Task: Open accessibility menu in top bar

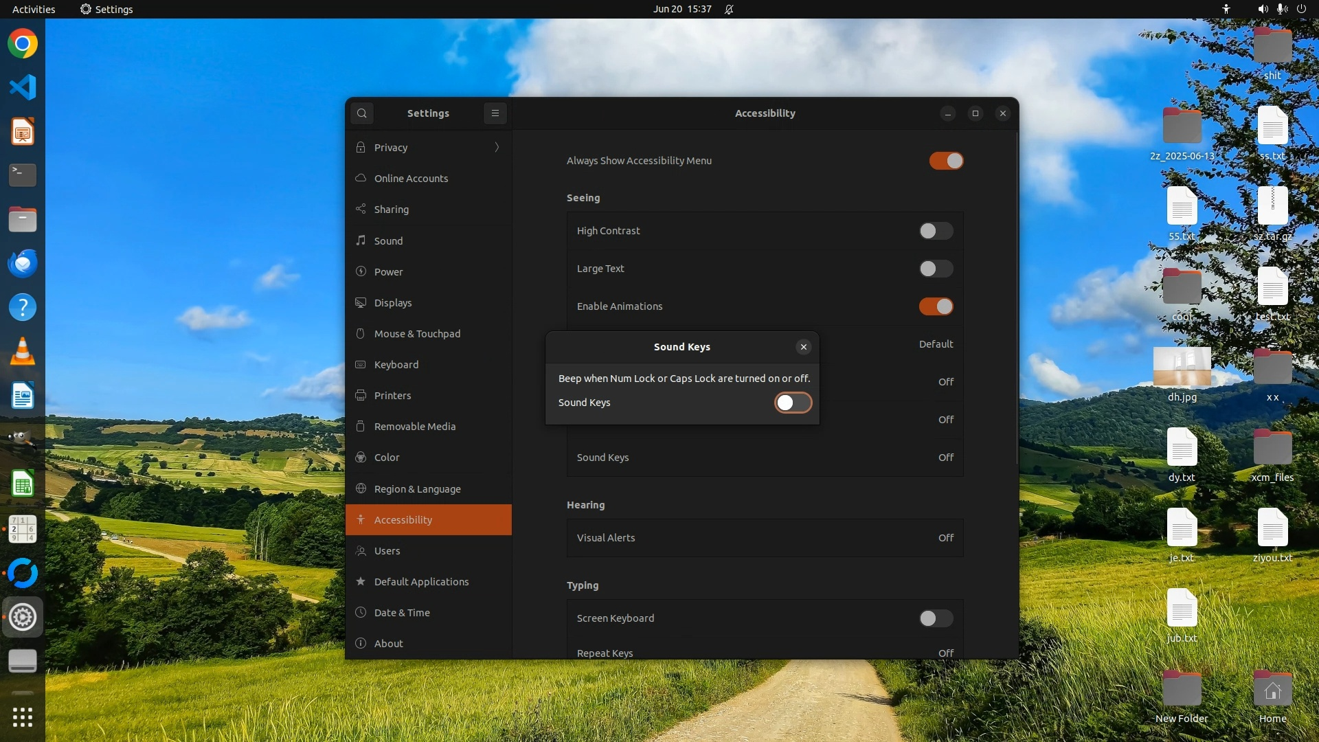Action: coord(1226,9)
